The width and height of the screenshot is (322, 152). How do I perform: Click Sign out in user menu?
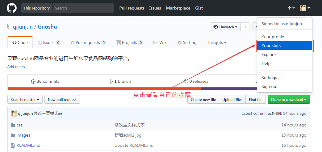coord(285,86)
